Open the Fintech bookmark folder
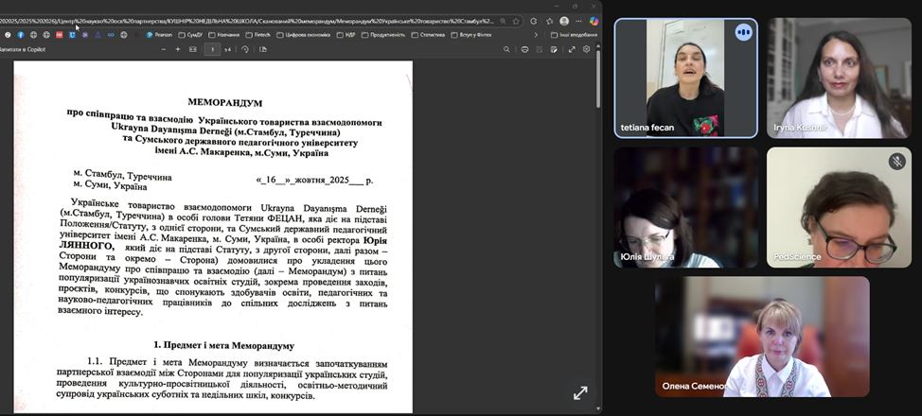The width and height of the screenshot is (922, 416). 261,35
